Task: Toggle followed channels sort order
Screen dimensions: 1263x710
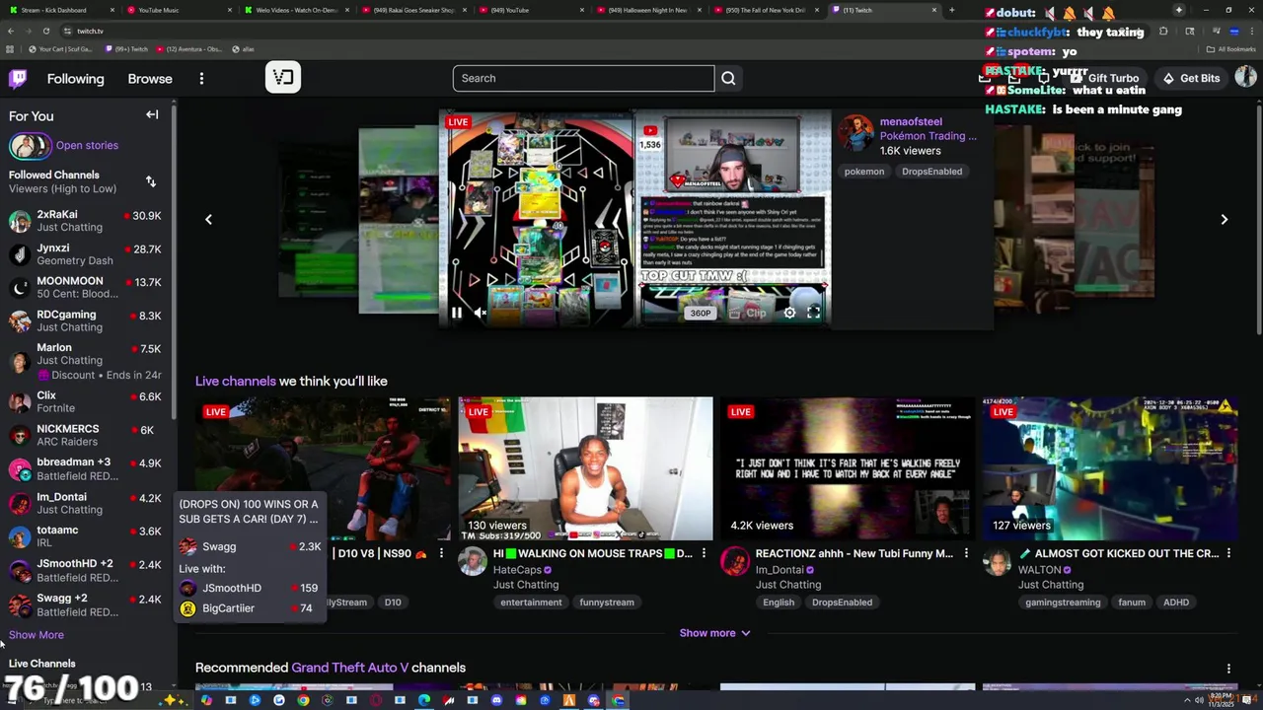Action: [151, 181]
